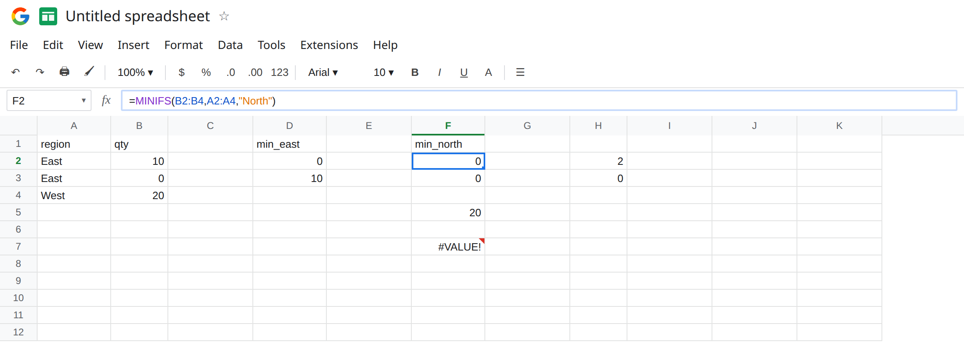The height and width of the screenshot is (346, 964).
Task: Open the Data menu
Action: point(230,45)
